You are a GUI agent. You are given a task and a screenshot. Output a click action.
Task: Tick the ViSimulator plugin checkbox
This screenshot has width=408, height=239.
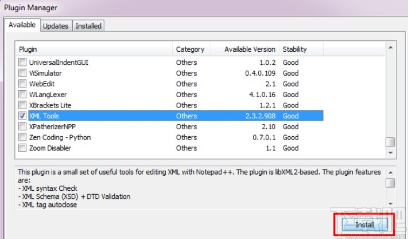22,73
